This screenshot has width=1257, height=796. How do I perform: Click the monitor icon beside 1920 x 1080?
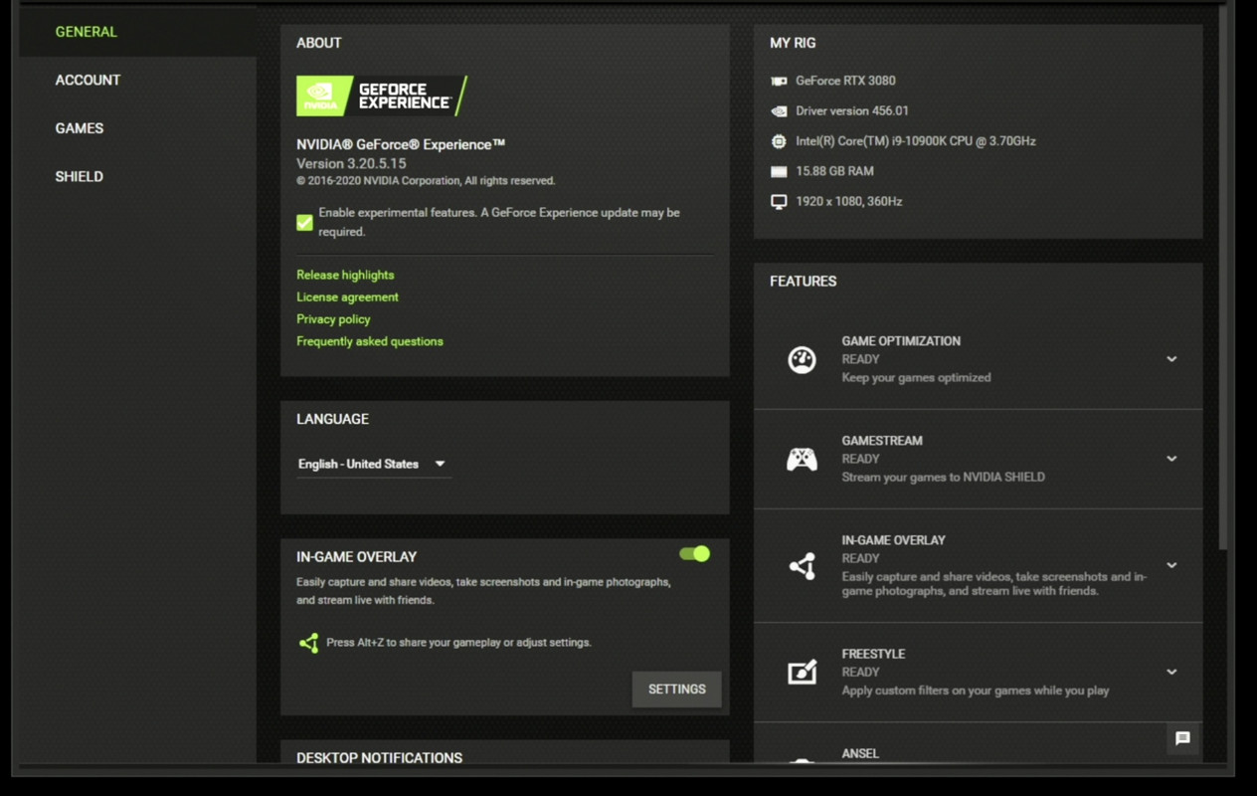pyautogui.click(x=779, y=202)
